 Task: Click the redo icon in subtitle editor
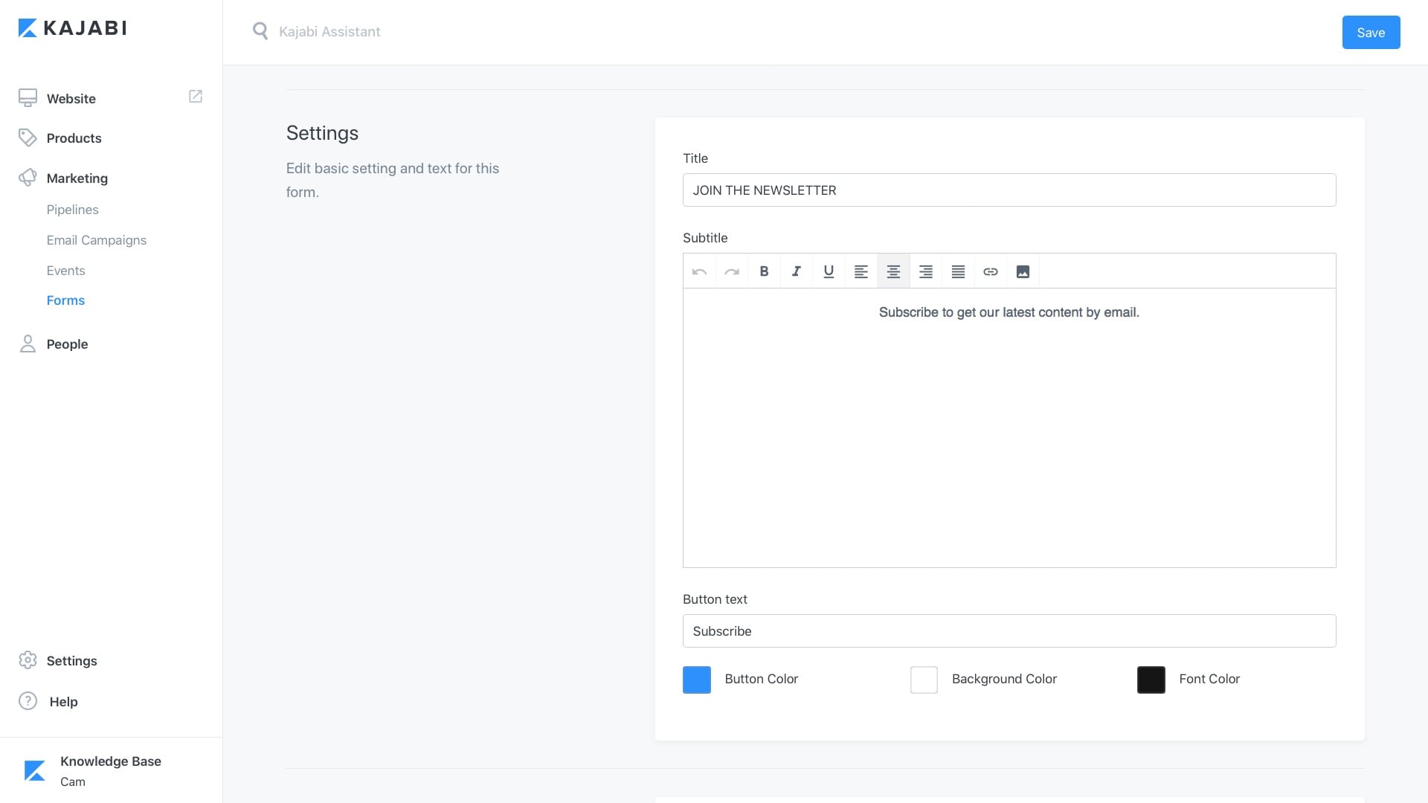point(732,271)
